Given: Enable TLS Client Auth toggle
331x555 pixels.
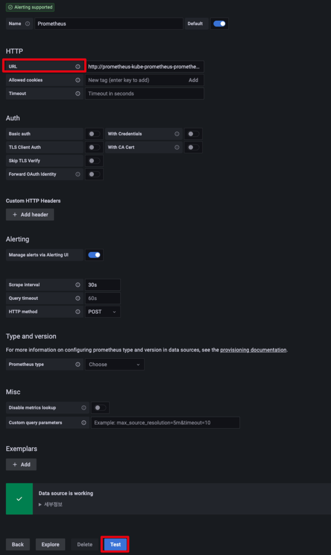Looking at the screenshot, I should coord(94,147).
